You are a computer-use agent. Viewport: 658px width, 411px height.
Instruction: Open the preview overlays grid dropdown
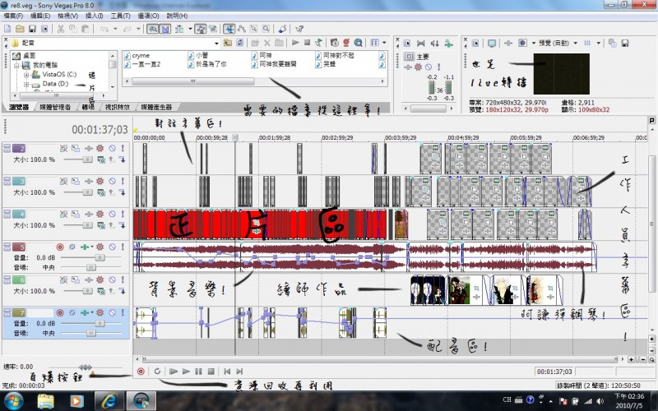(x=599, y=43)
